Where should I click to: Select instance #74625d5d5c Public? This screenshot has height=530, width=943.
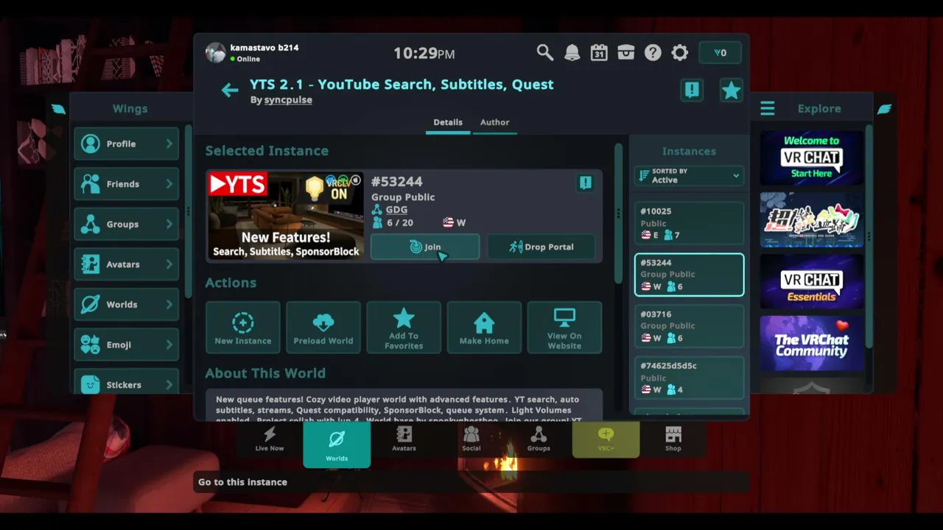click(689, 378)
